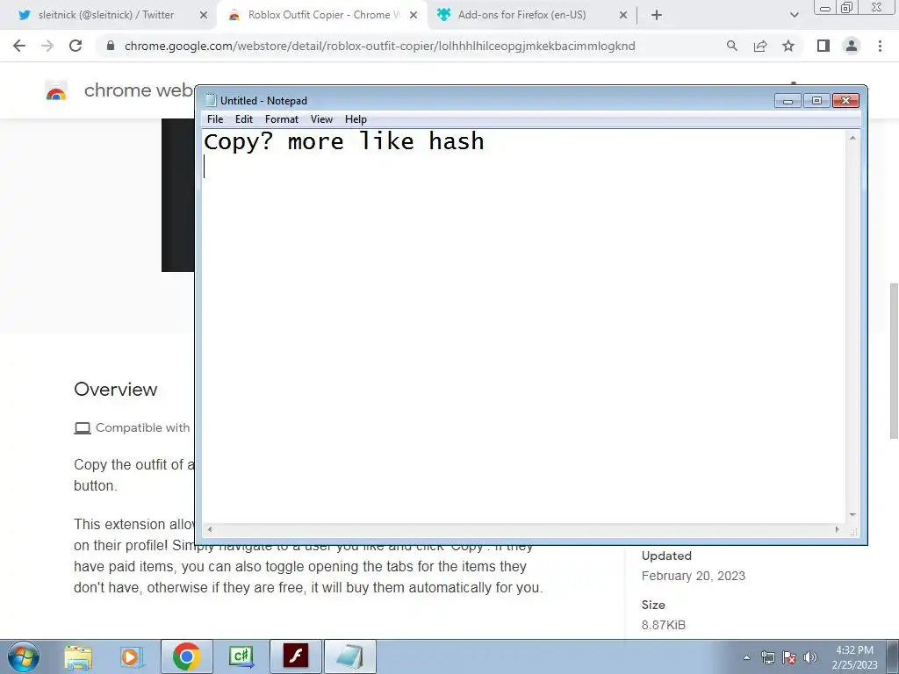The width and height of the screenshot is (899, 674).
Task: Click in Notepad text after 'hash'
Action: pyautogui.click(x=486, y=141)
